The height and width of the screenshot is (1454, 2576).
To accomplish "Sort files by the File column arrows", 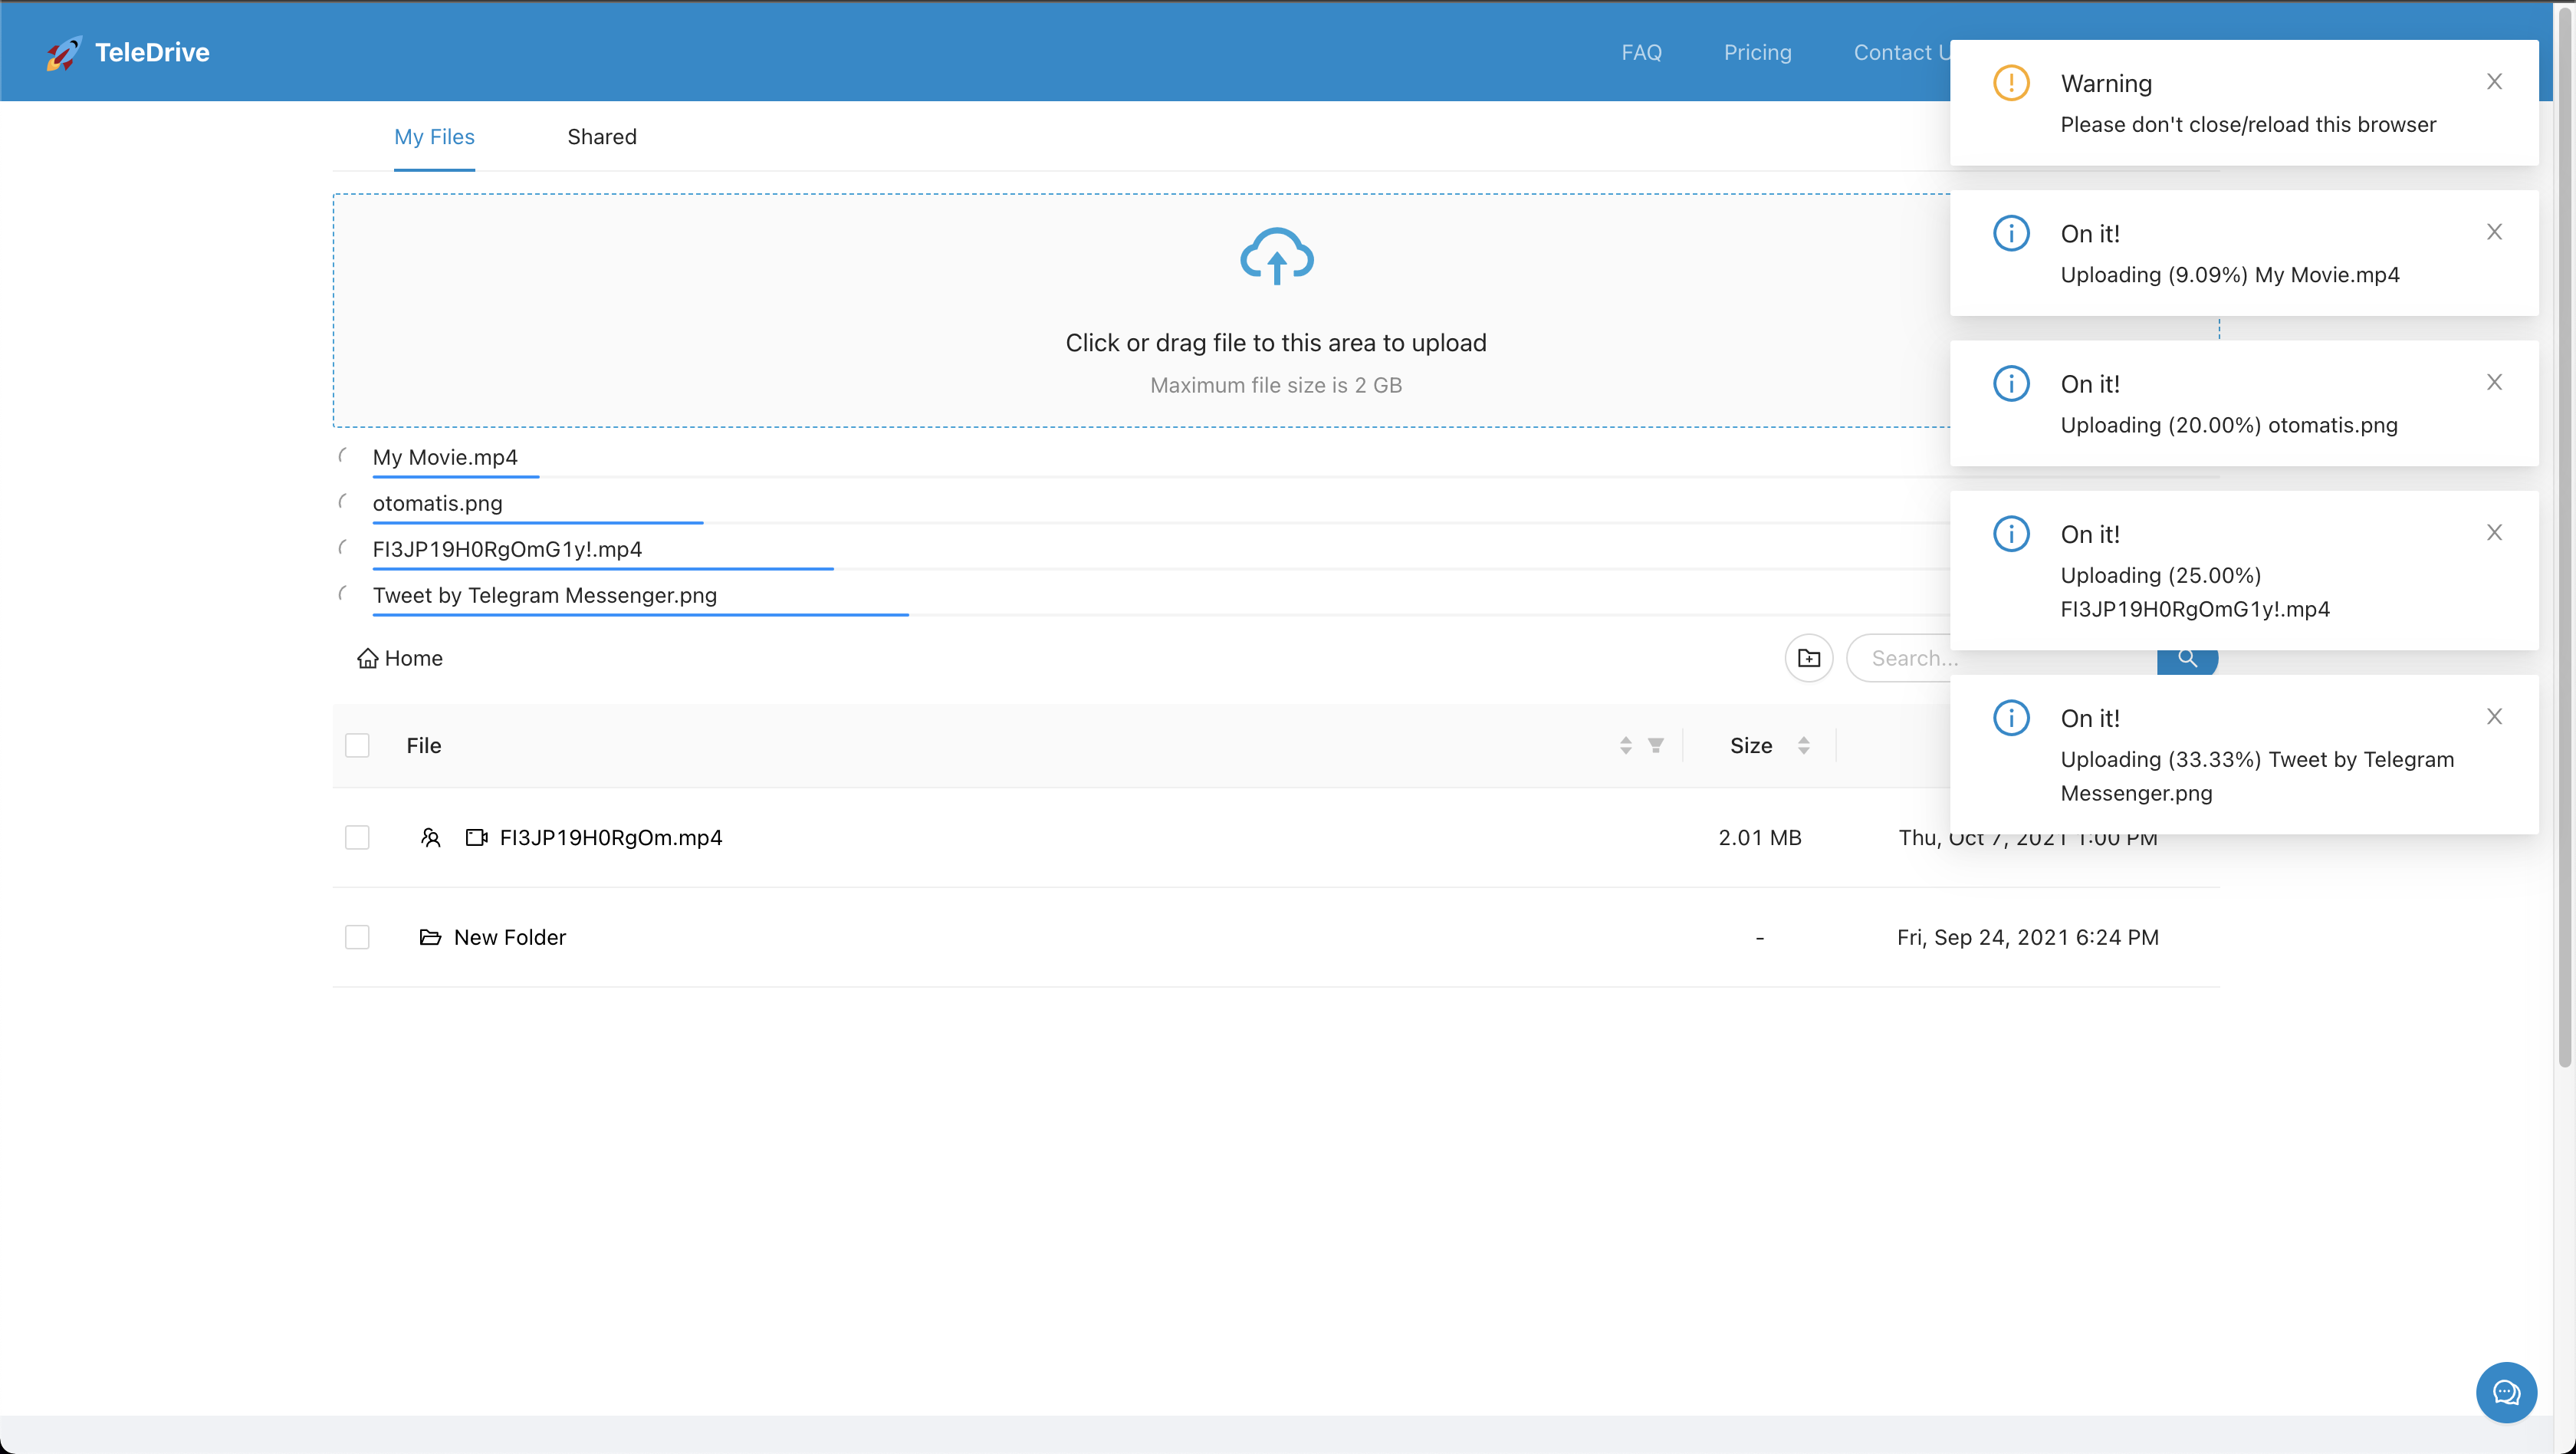I will [1626, 745].
